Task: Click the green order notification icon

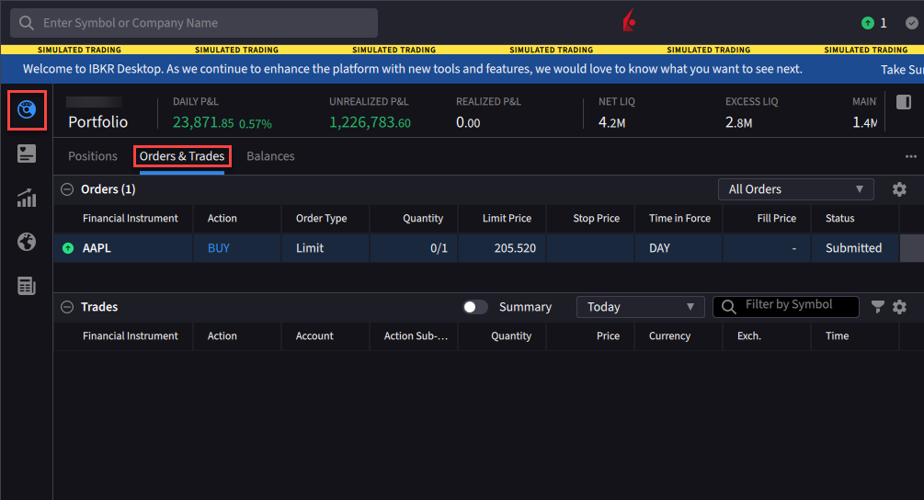Action: tap(867, 23)
